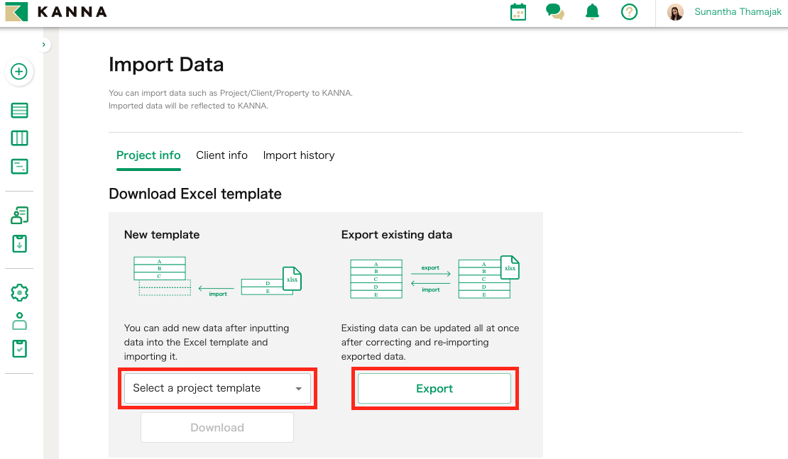Screen dimensions: 788x459
Task: Open the chat messages icon
Action: coord(554,12)
